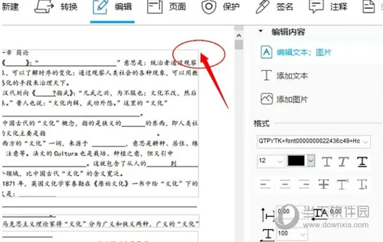The height and width of the screenshot is (242, 383).
Task: Toggle bold text formatting
Action: click(x=327, y=162)
